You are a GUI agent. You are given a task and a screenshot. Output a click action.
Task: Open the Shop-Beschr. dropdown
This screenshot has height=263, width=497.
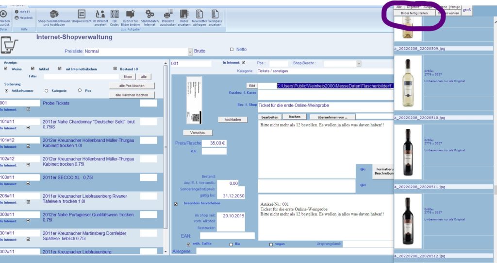[x=359, y=63]
